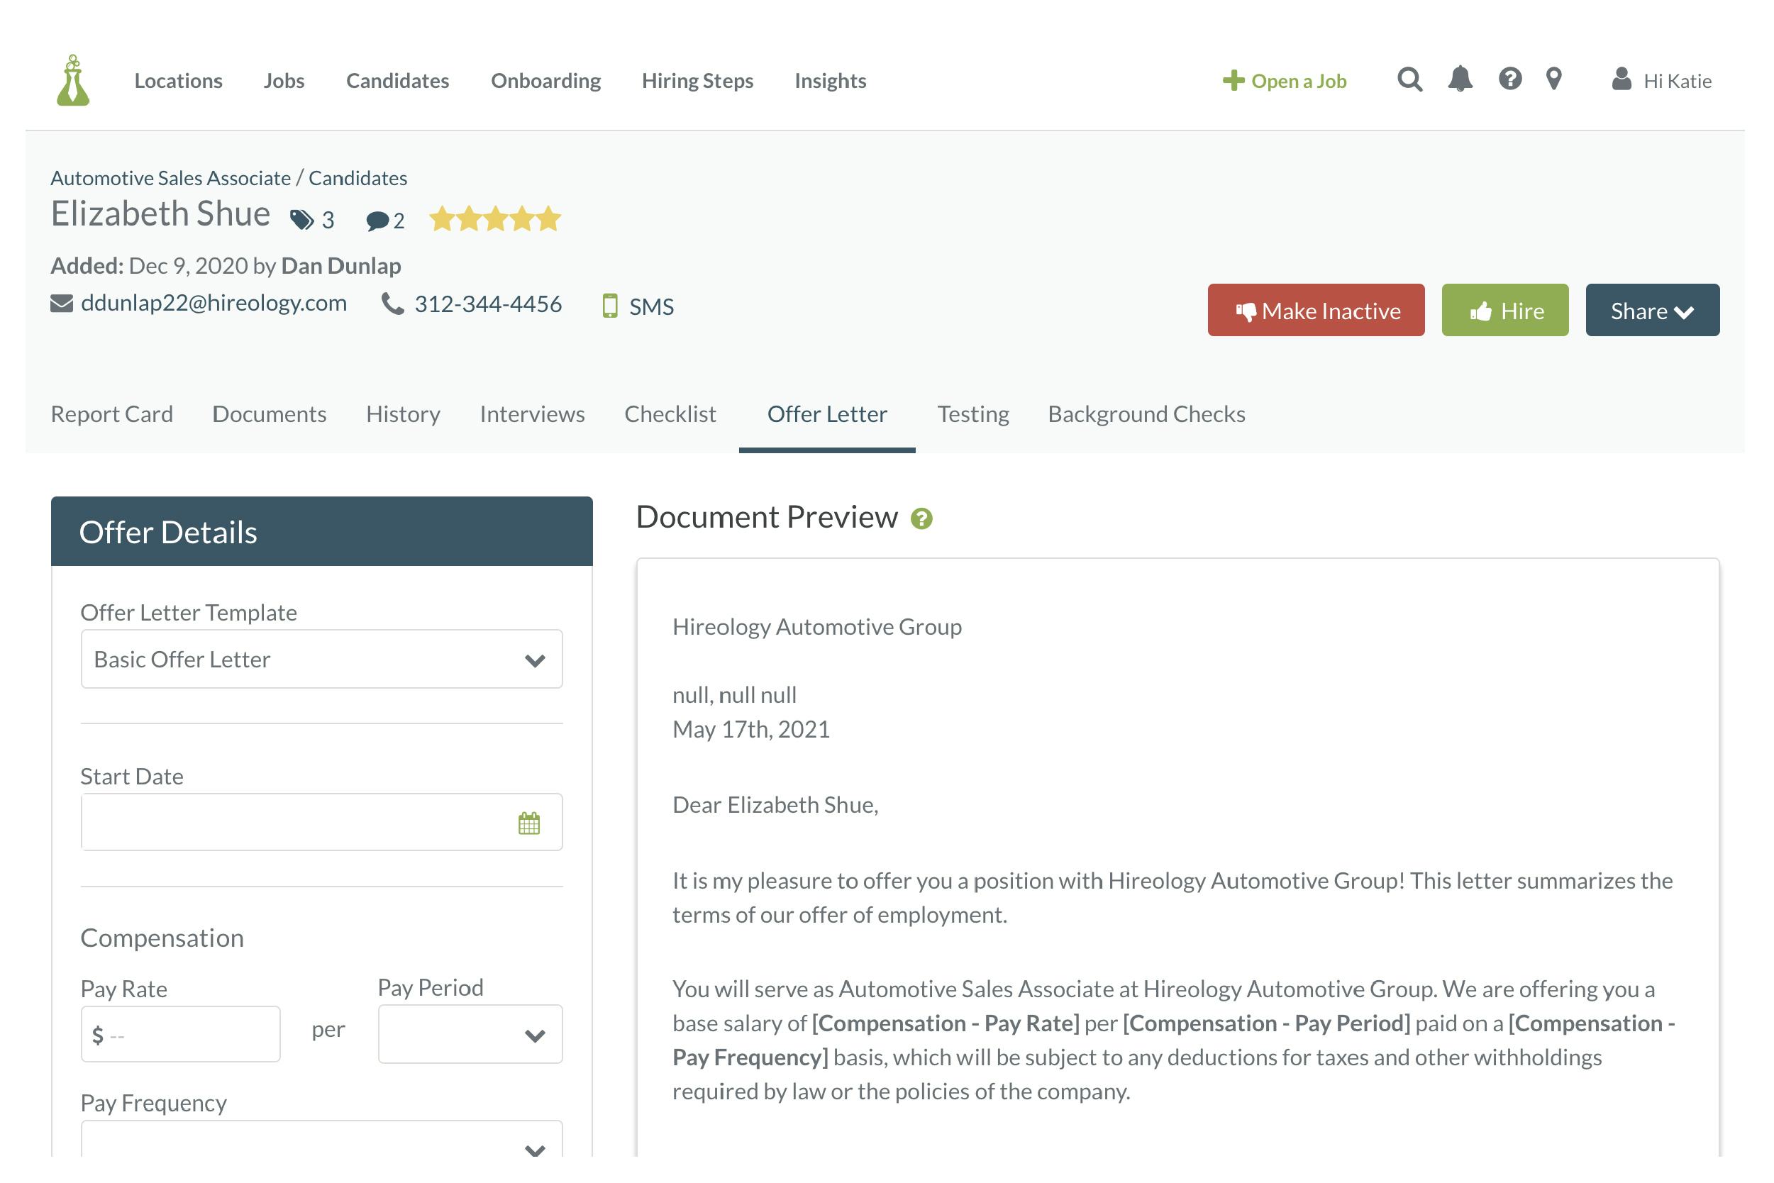Expand the Offer Letter Template dropdown
The width and height of the screenshot is (1774, 1183).
(x=321, y=660)
